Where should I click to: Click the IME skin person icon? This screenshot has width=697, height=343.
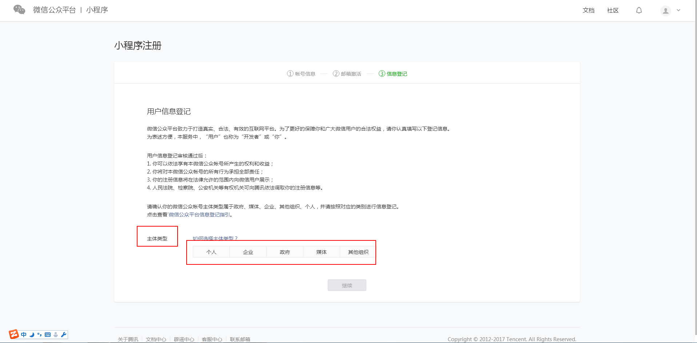coord(55,334)
